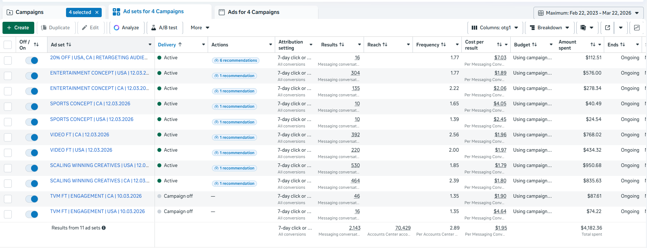This screenshot has width=647, height=248.
Task: Check the SCALING WINNING CREATIVES USA checkbox
Action: click(8, 168)
